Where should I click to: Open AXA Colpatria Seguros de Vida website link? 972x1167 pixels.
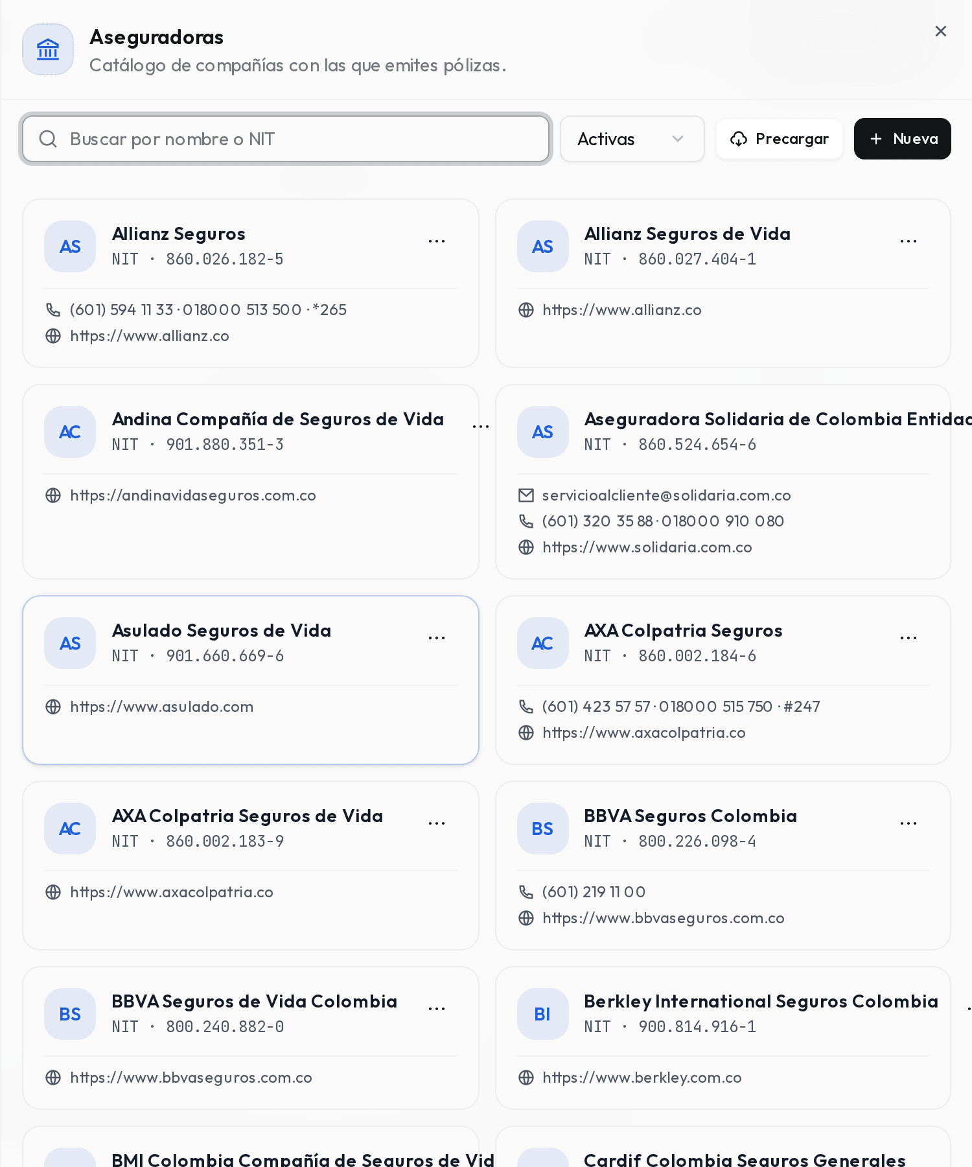point(172,892)
